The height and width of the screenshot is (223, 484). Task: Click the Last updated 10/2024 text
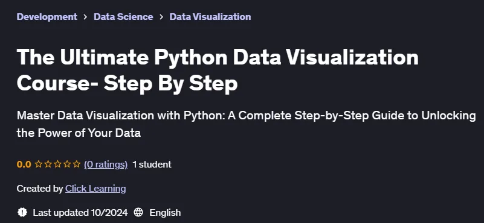(x=80, y=213)
